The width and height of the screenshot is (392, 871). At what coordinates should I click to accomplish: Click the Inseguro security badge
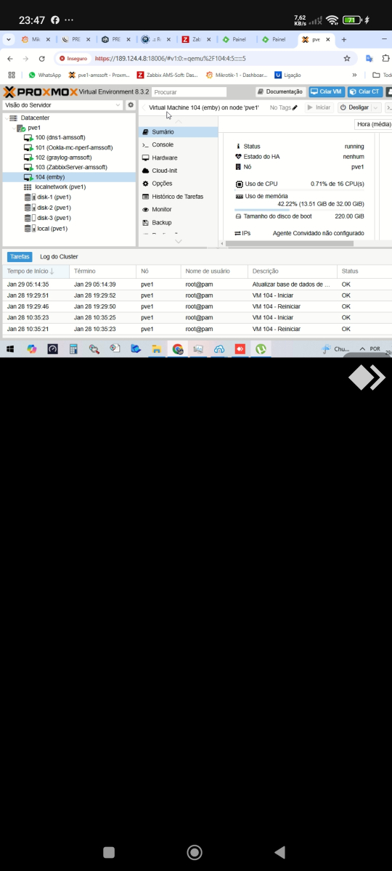[73, 58]
